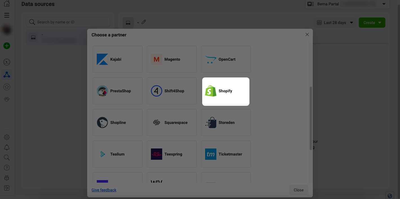Viewport: 400px width, 199px height.
Task: Choose the Squarespace partner card
Action: tap(172, 123)
